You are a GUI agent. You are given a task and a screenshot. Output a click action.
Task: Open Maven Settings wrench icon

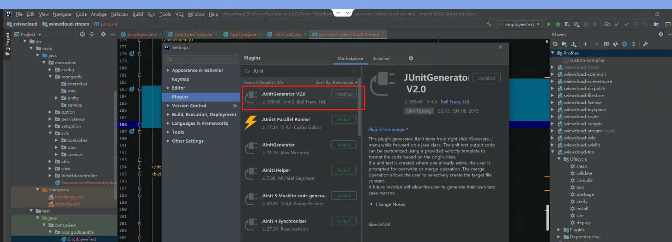point(645,44)
